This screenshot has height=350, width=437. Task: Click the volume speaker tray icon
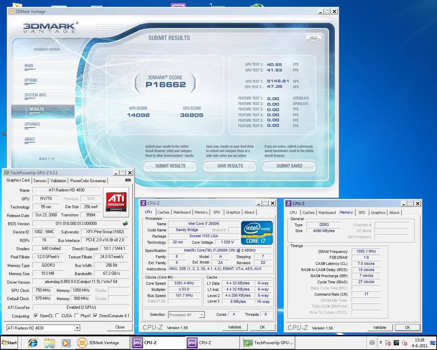tap(405, 343)
